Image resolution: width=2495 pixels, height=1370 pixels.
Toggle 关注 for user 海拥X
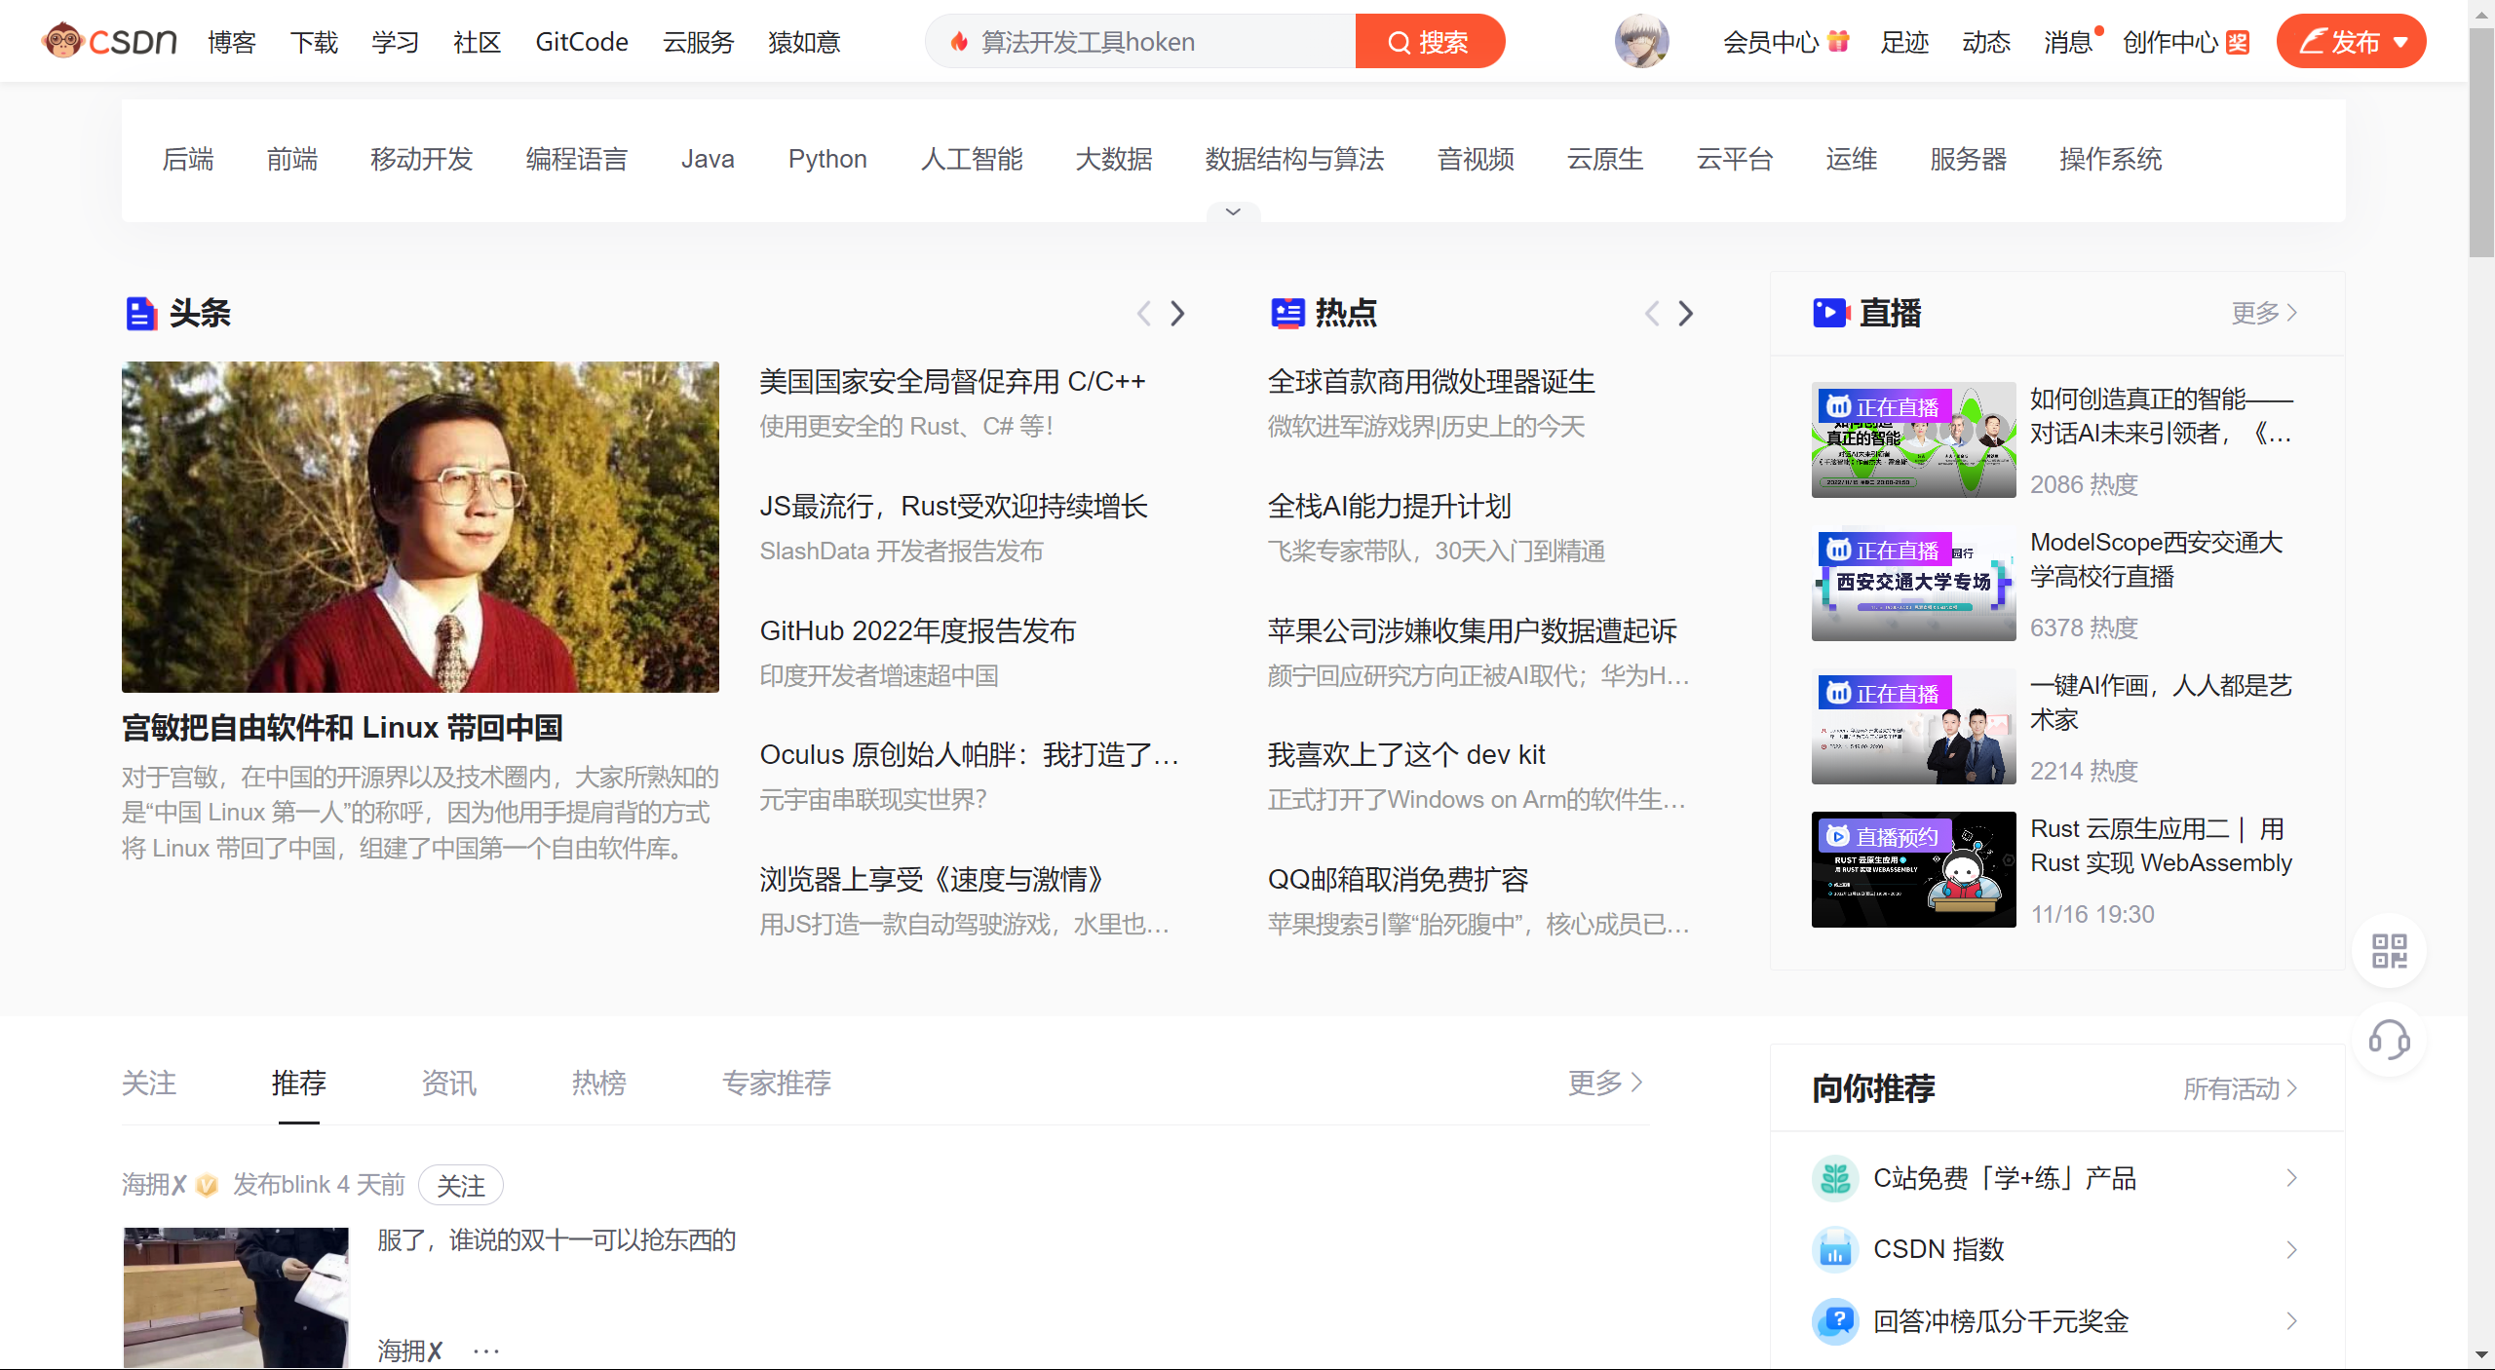pos(460,1185)
